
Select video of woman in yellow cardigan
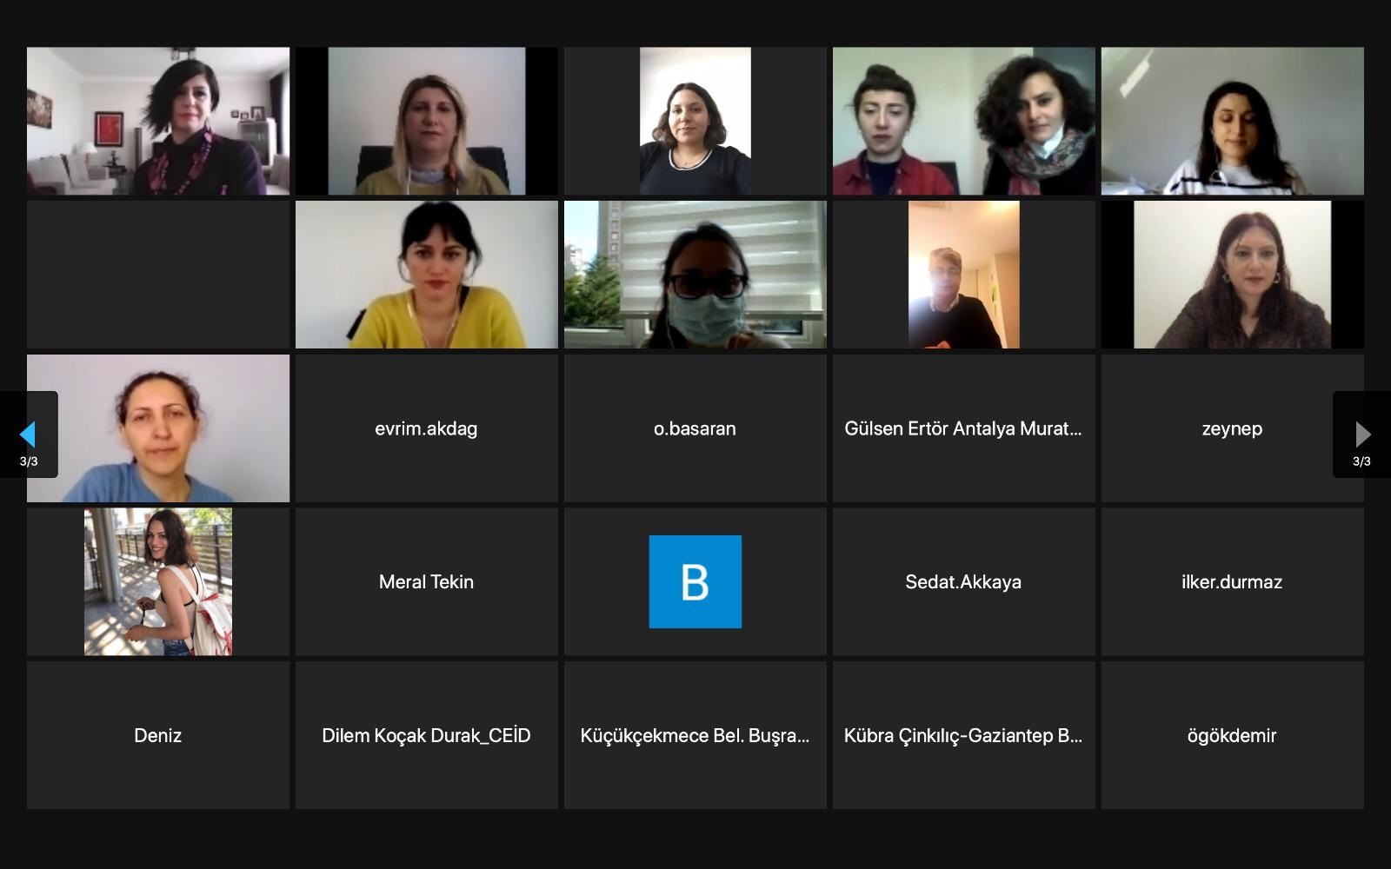pos(426,275)
